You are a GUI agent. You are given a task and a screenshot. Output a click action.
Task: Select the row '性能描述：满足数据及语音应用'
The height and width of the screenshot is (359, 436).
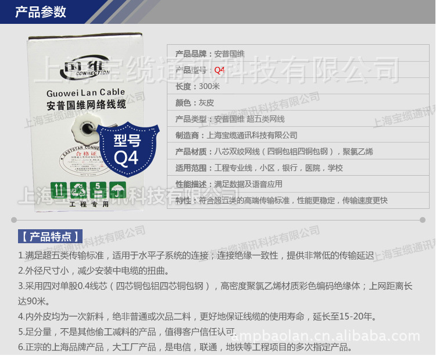(298, 184)
